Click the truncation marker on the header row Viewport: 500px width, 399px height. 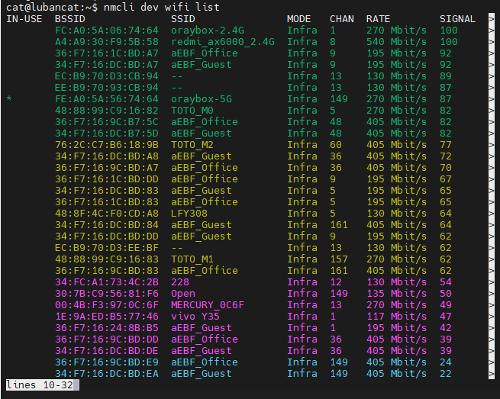click(x=492, y=19)
